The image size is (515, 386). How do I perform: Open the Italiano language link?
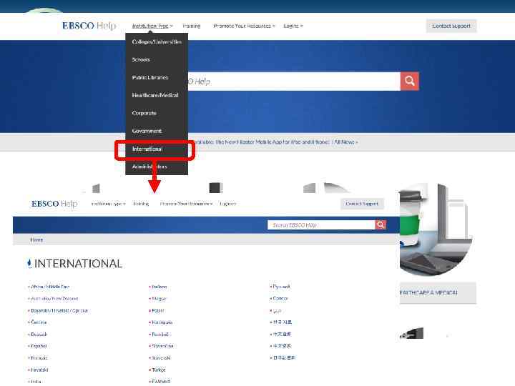[x=160, y=287]
